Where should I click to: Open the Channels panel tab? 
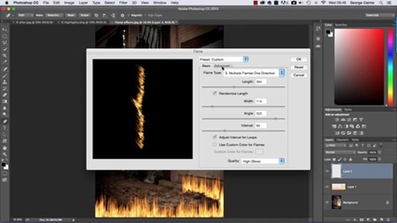(342, 140)
